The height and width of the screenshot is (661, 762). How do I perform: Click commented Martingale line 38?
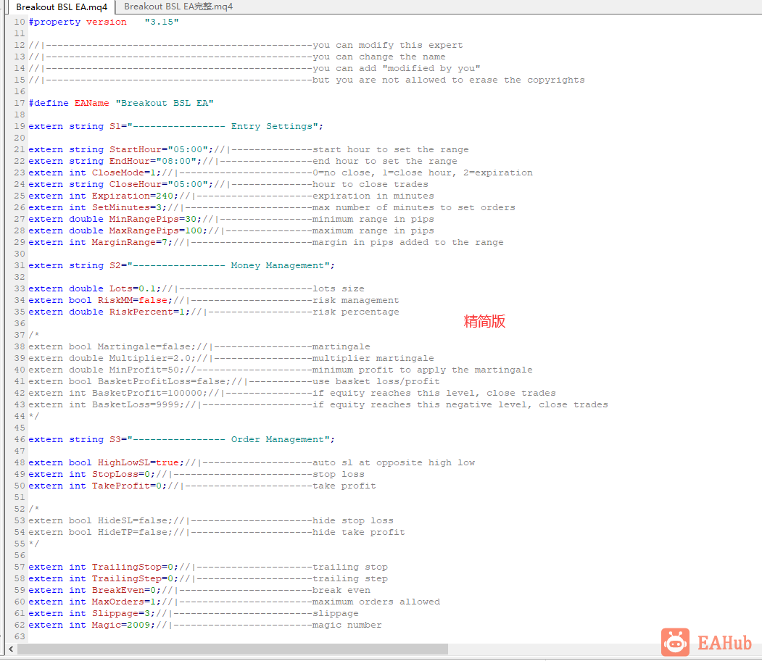click(x=199, y=346)
